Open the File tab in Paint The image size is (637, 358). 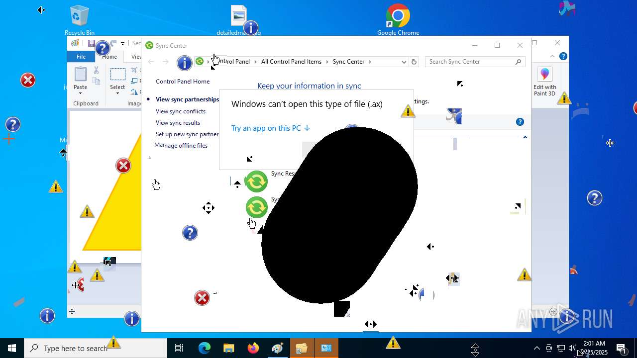[81, 57]
